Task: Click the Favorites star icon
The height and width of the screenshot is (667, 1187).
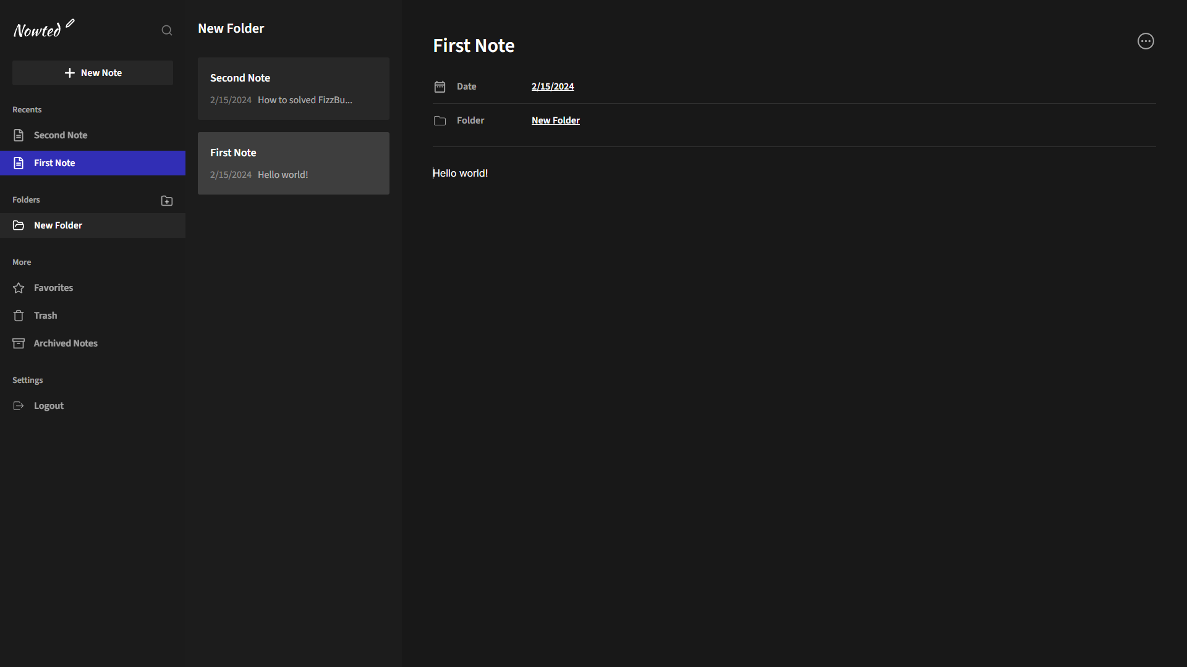Action: (19, 288)
